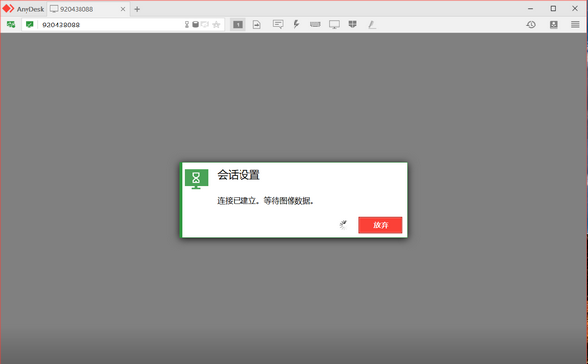Click the loading spinner in the dialog
The height and width of the screenshot is (364, 588).
tap(343, 225)
